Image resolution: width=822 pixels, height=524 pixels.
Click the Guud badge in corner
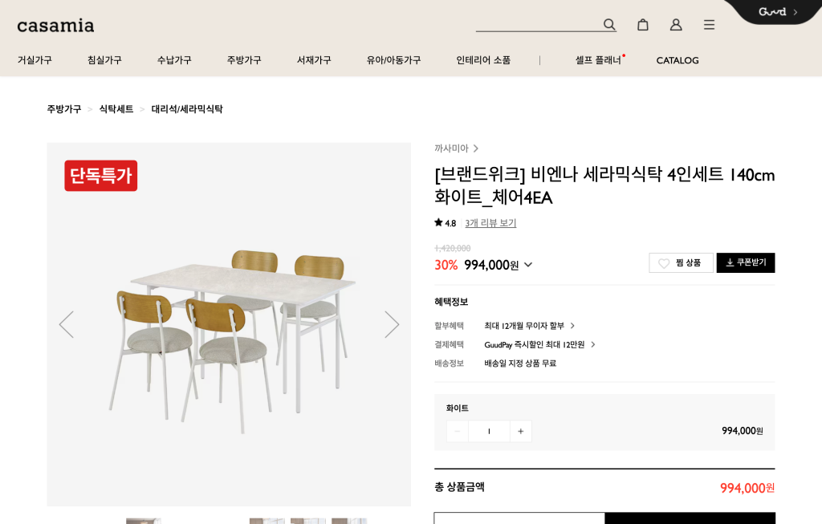777,12
